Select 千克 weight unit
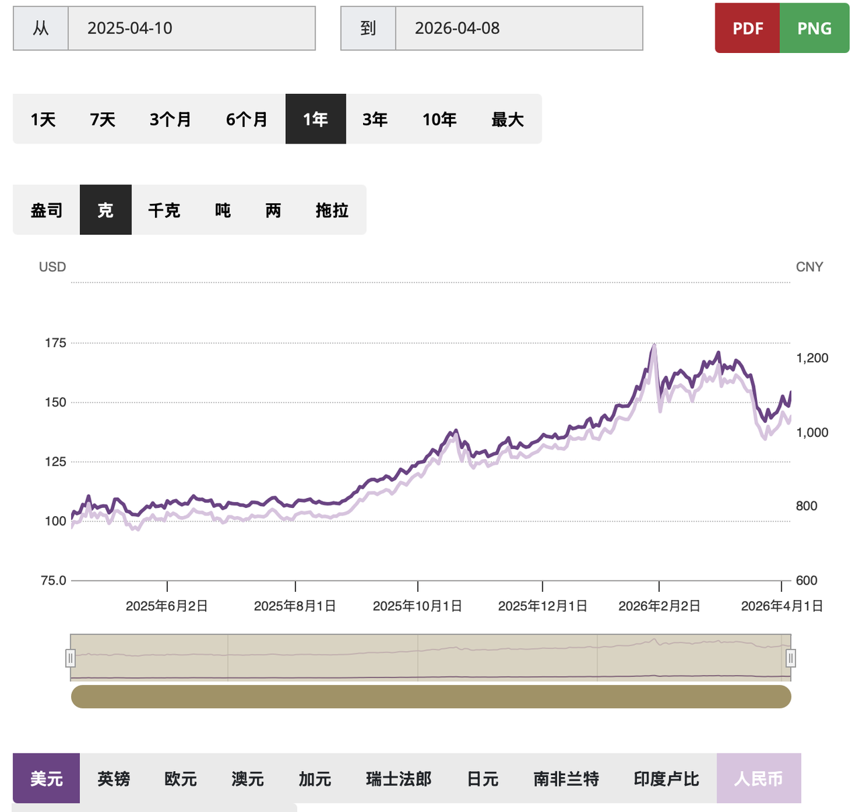The width and height of the screenshot is (859, 812). coord(164,210)
